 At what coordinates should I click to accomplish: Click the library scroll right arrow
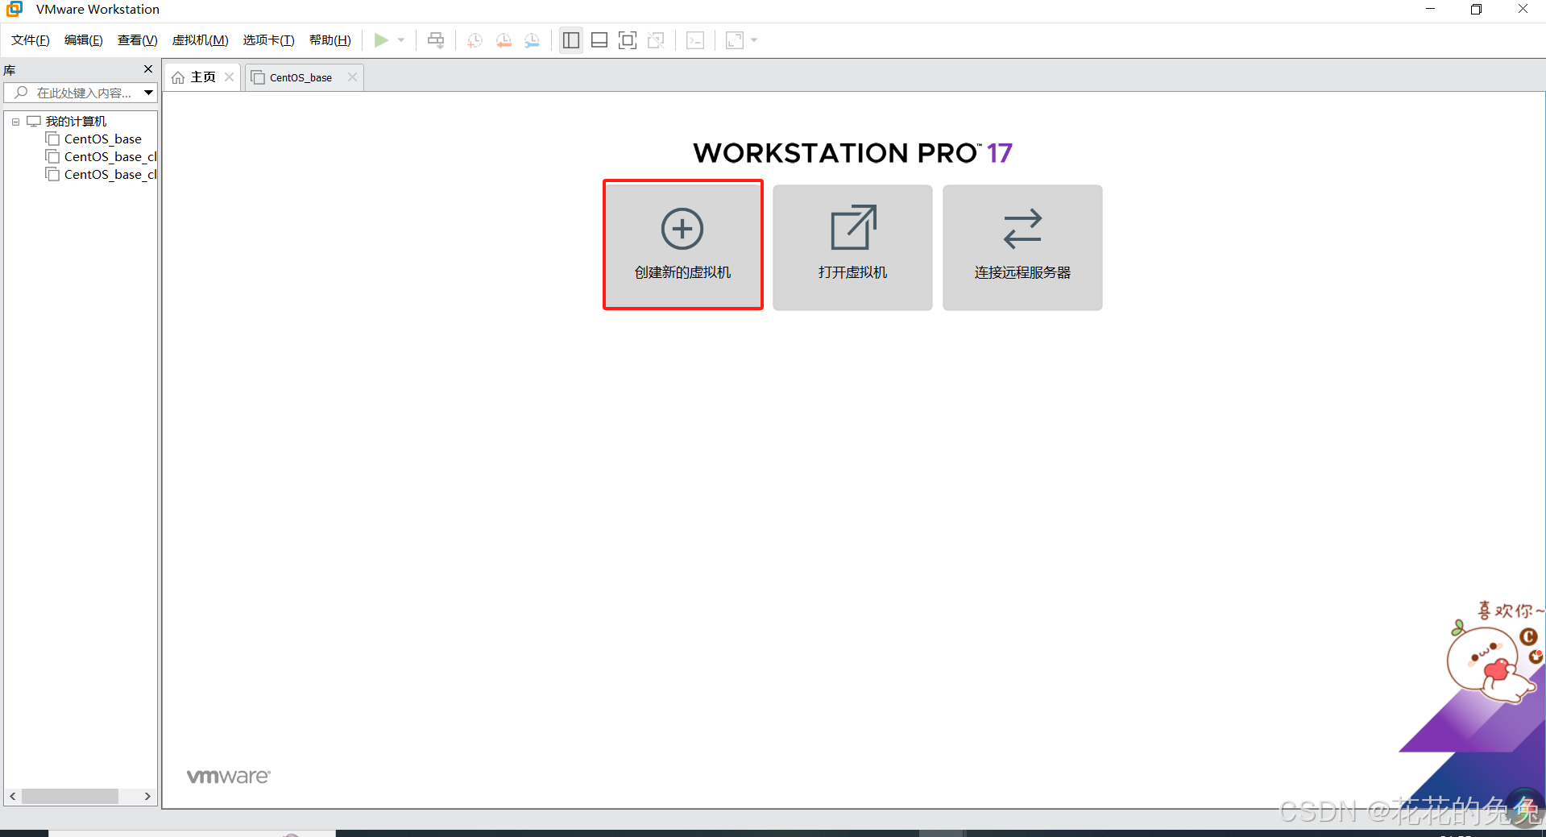point(147,796)
